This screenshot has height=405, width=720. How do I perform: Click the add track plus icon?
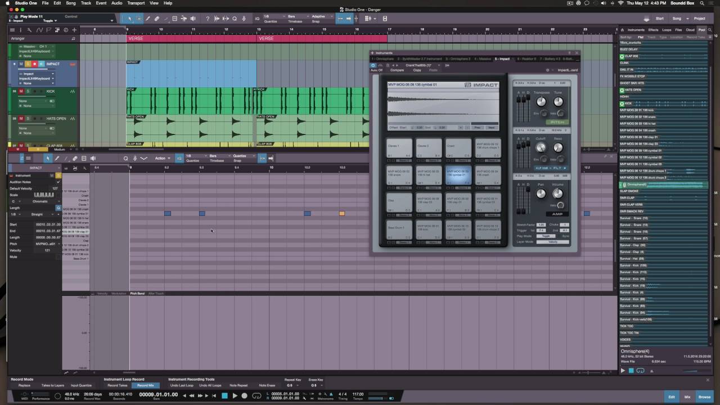(x=74, y=30)
